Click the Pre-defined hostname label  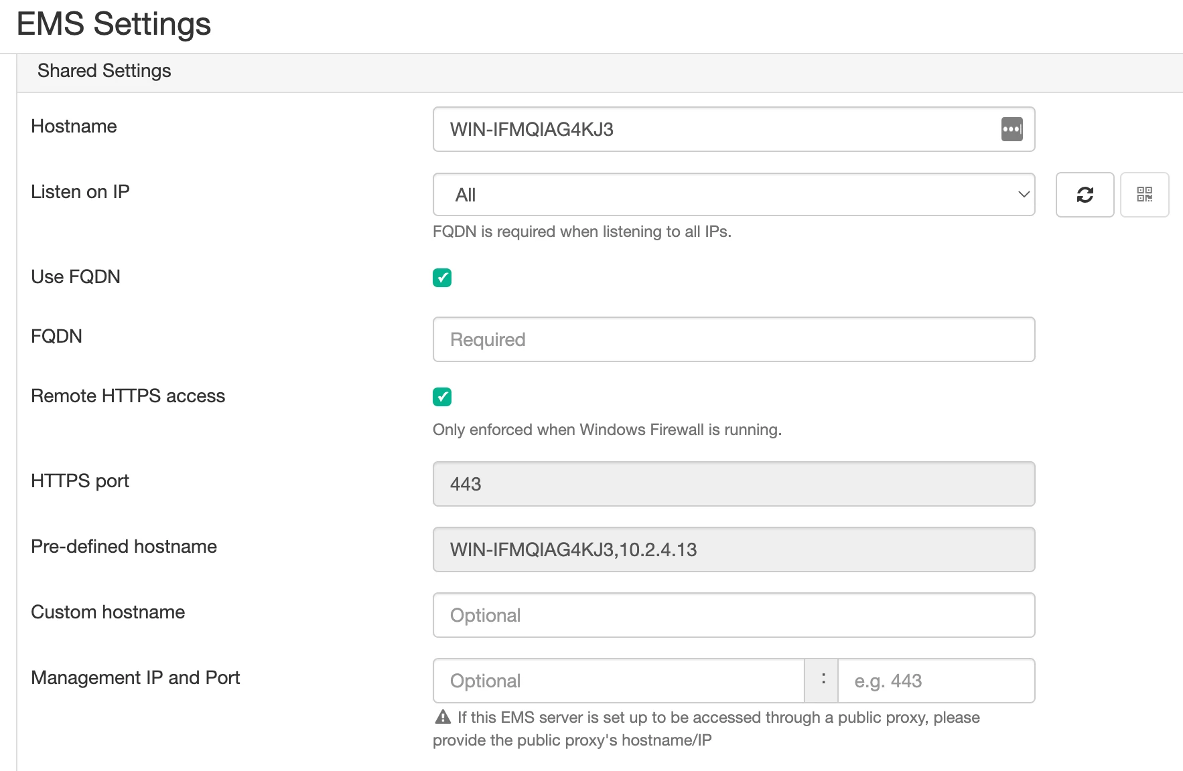click(124, 547)
